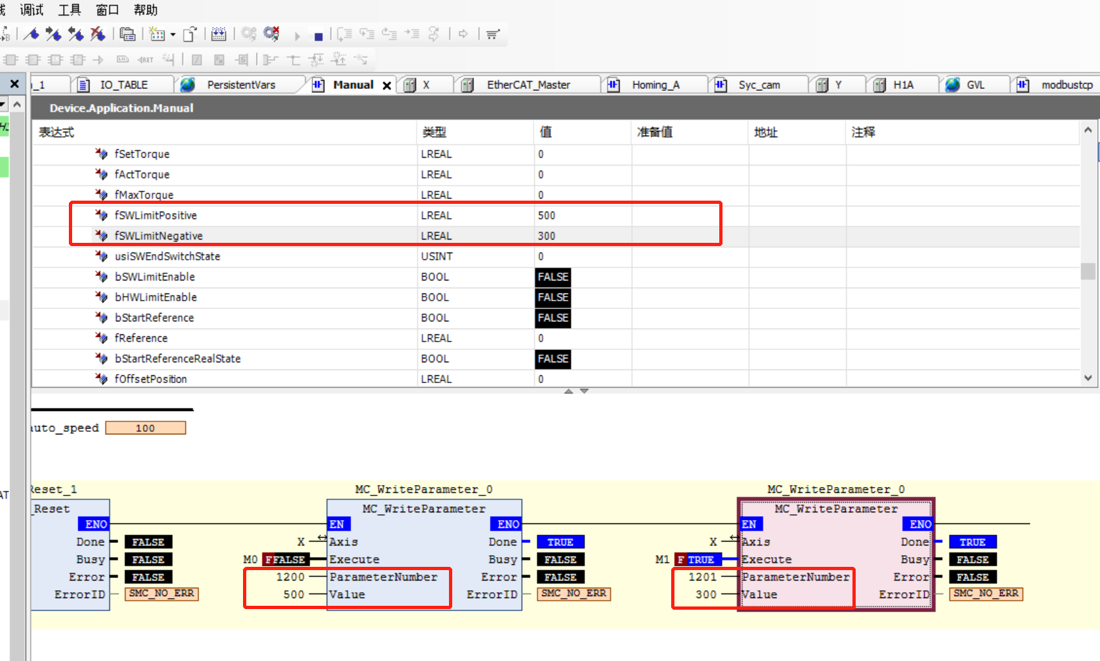Click the build/compile grid icon
The width and height of the screenshot is (1100, 661).
(157, 34)
